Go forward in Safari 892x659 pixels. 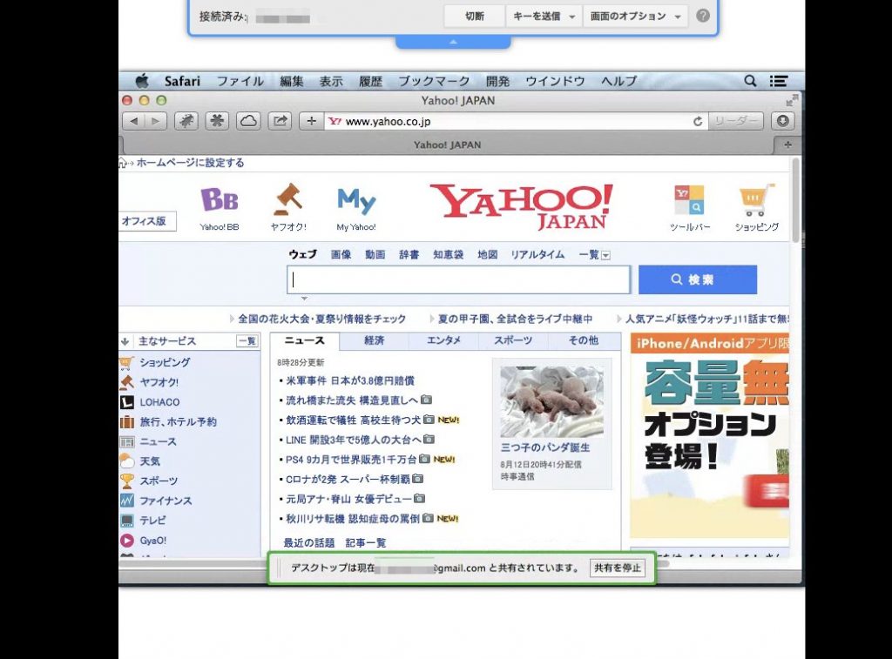click(x=155, y=121)
